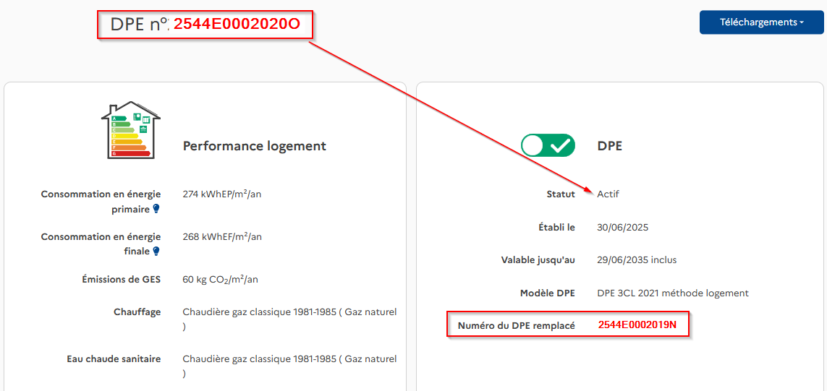This screenshot has height=391, width=827.
Task: Click the energy-label house icon
Action: (131, 129)
